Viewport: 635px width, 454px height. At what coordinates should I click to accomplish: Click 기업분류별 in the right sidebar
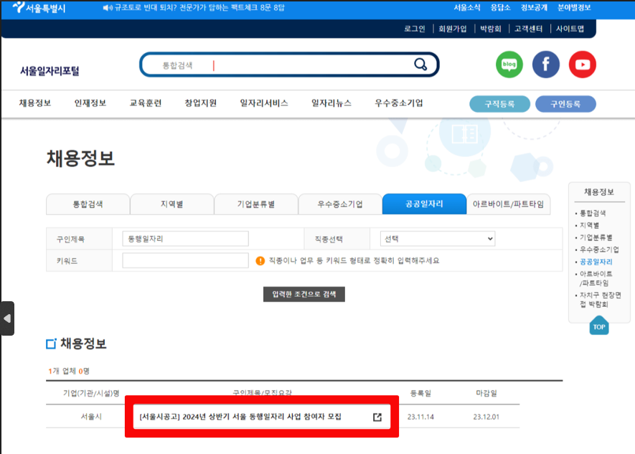[596, 237]
